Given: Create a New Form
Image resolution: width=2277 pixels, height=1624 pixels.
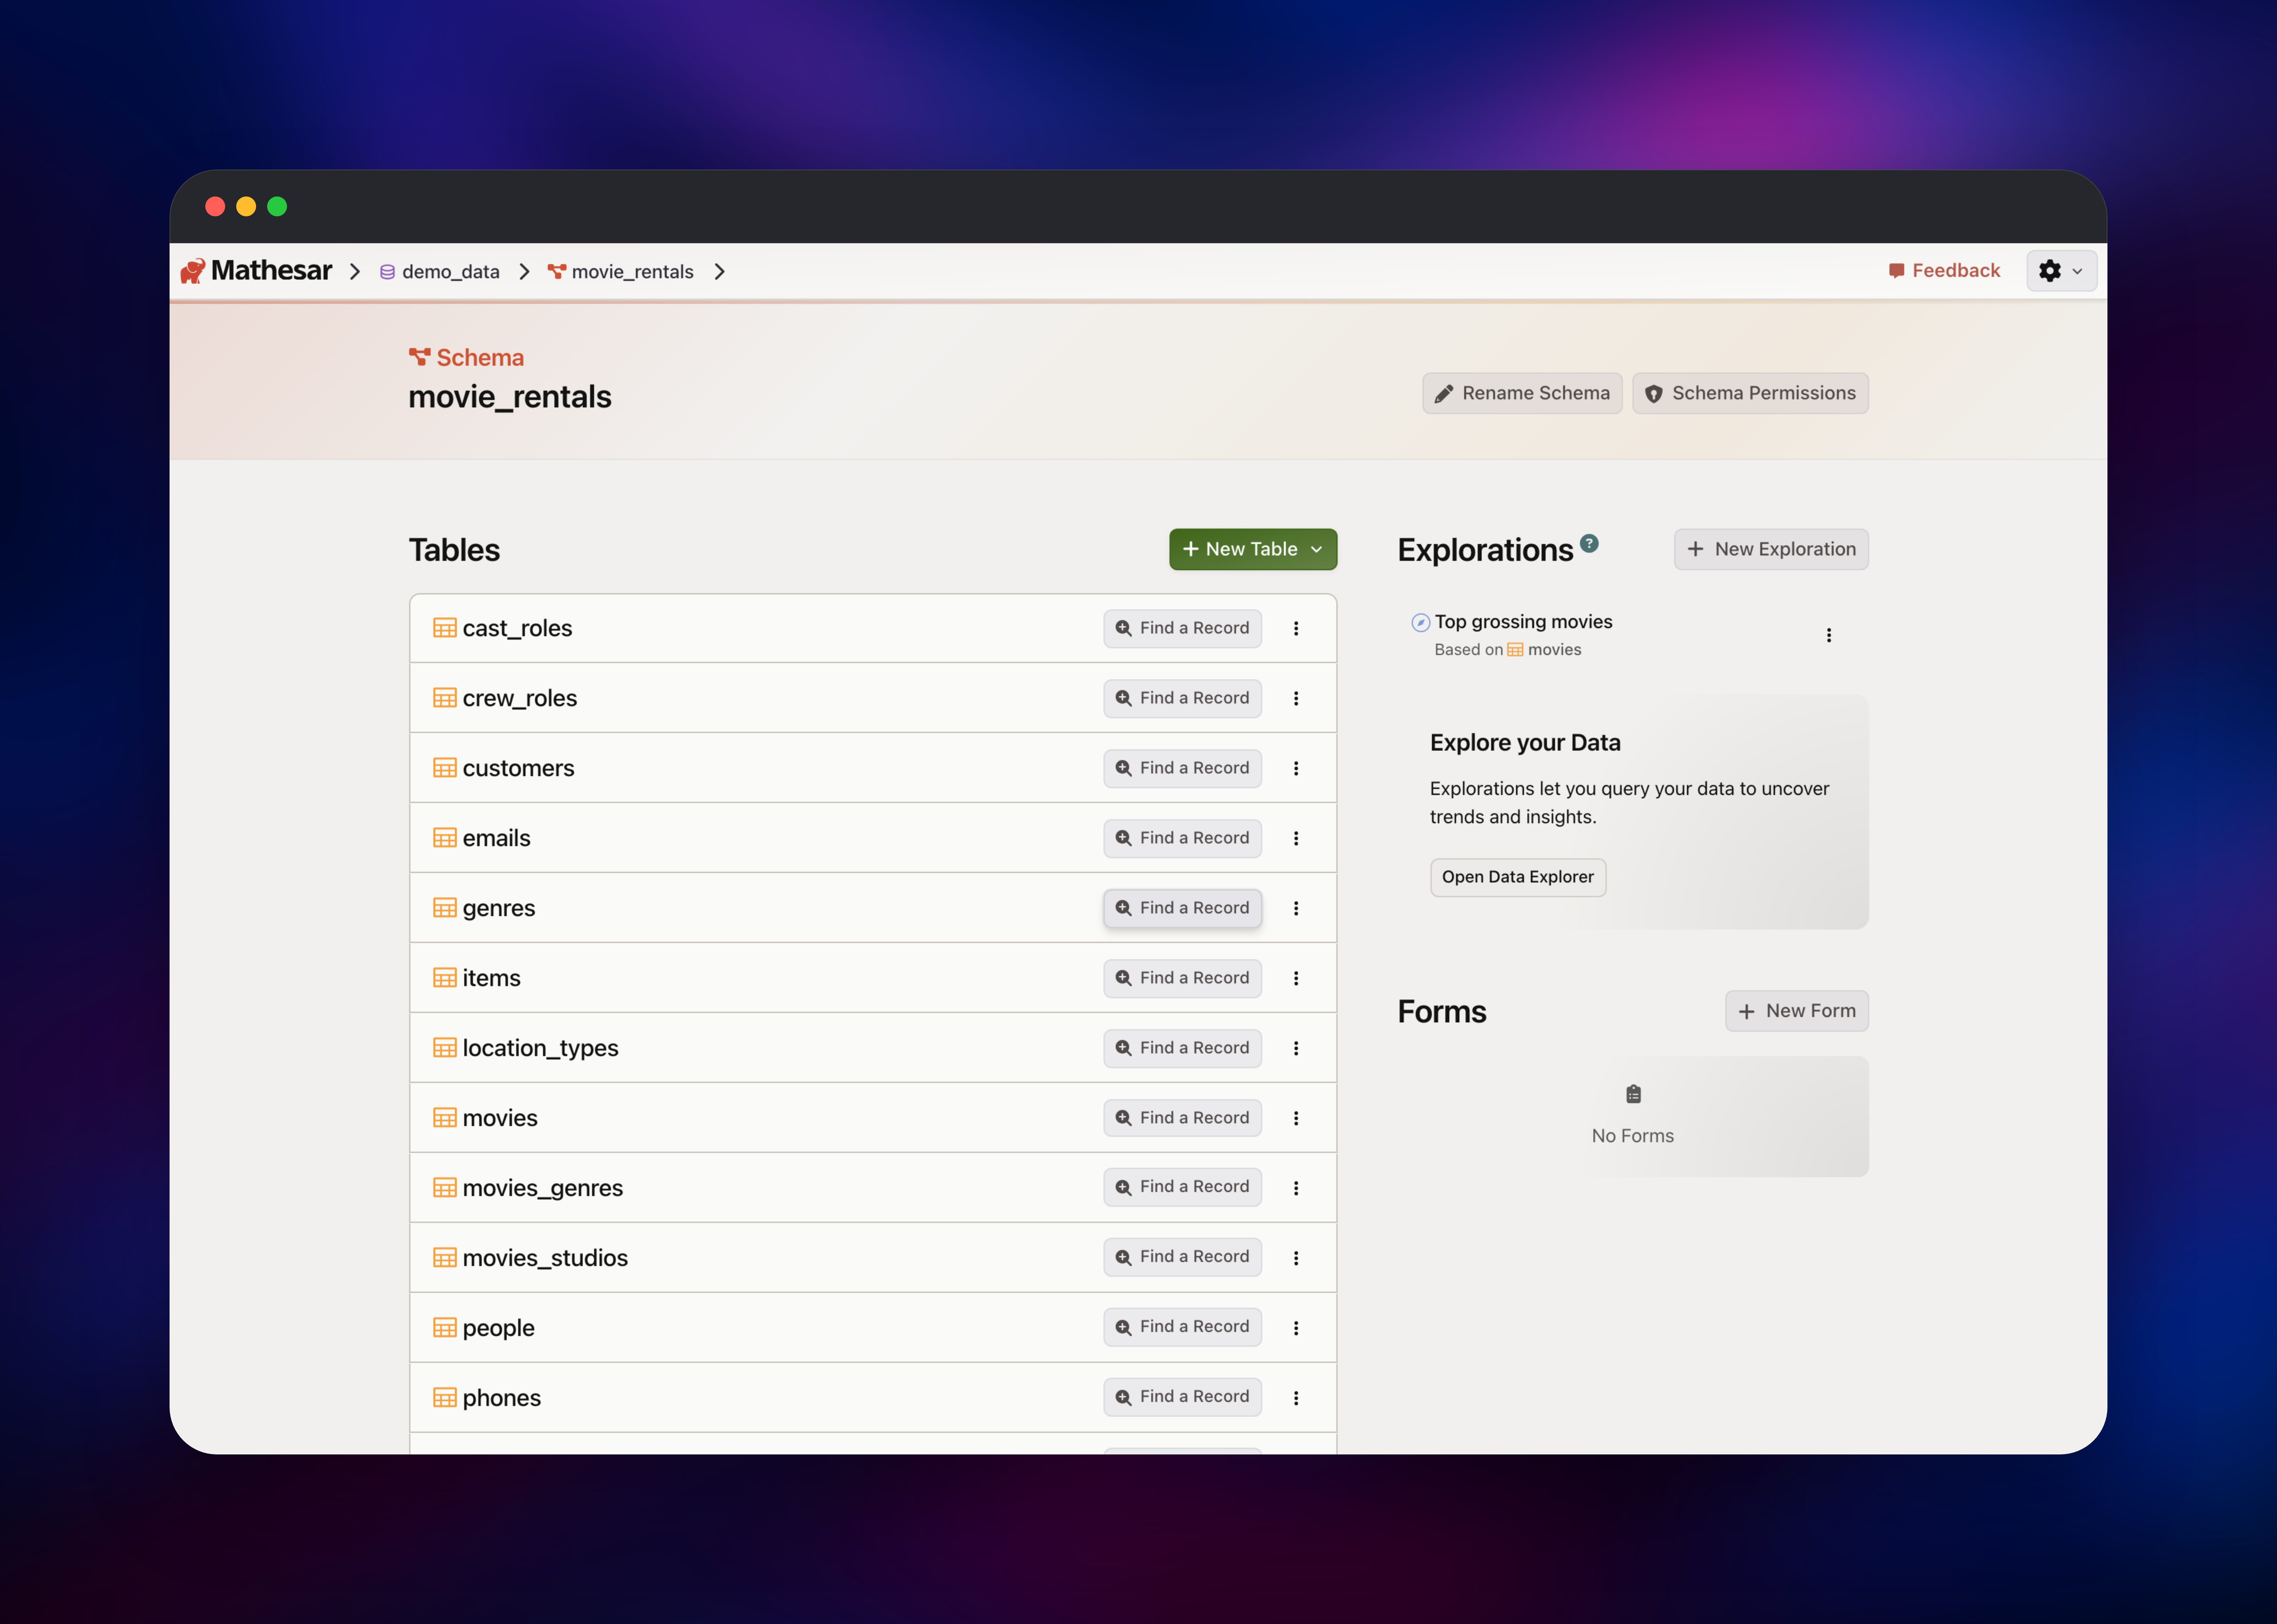Looking at the screenshot, I should point(1797,1011).
